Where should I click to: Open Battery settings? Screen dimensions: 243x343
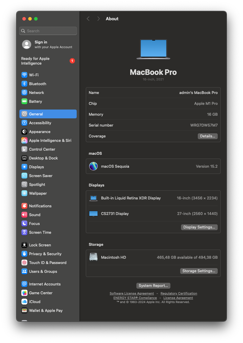point(24,101)
